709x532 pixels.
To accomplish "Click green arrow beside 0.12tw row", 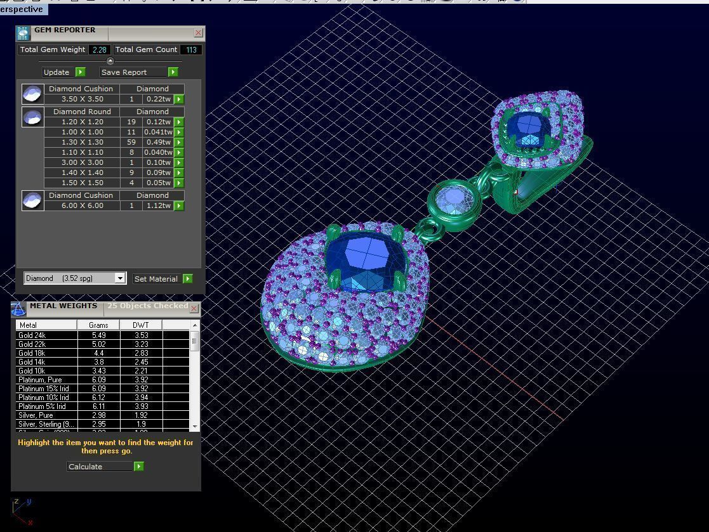I will coord(179,122).
